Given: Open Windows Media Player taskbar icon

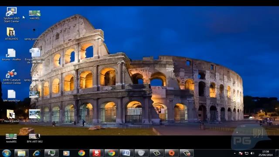Looking at the screenshot, I should point(66,153).
